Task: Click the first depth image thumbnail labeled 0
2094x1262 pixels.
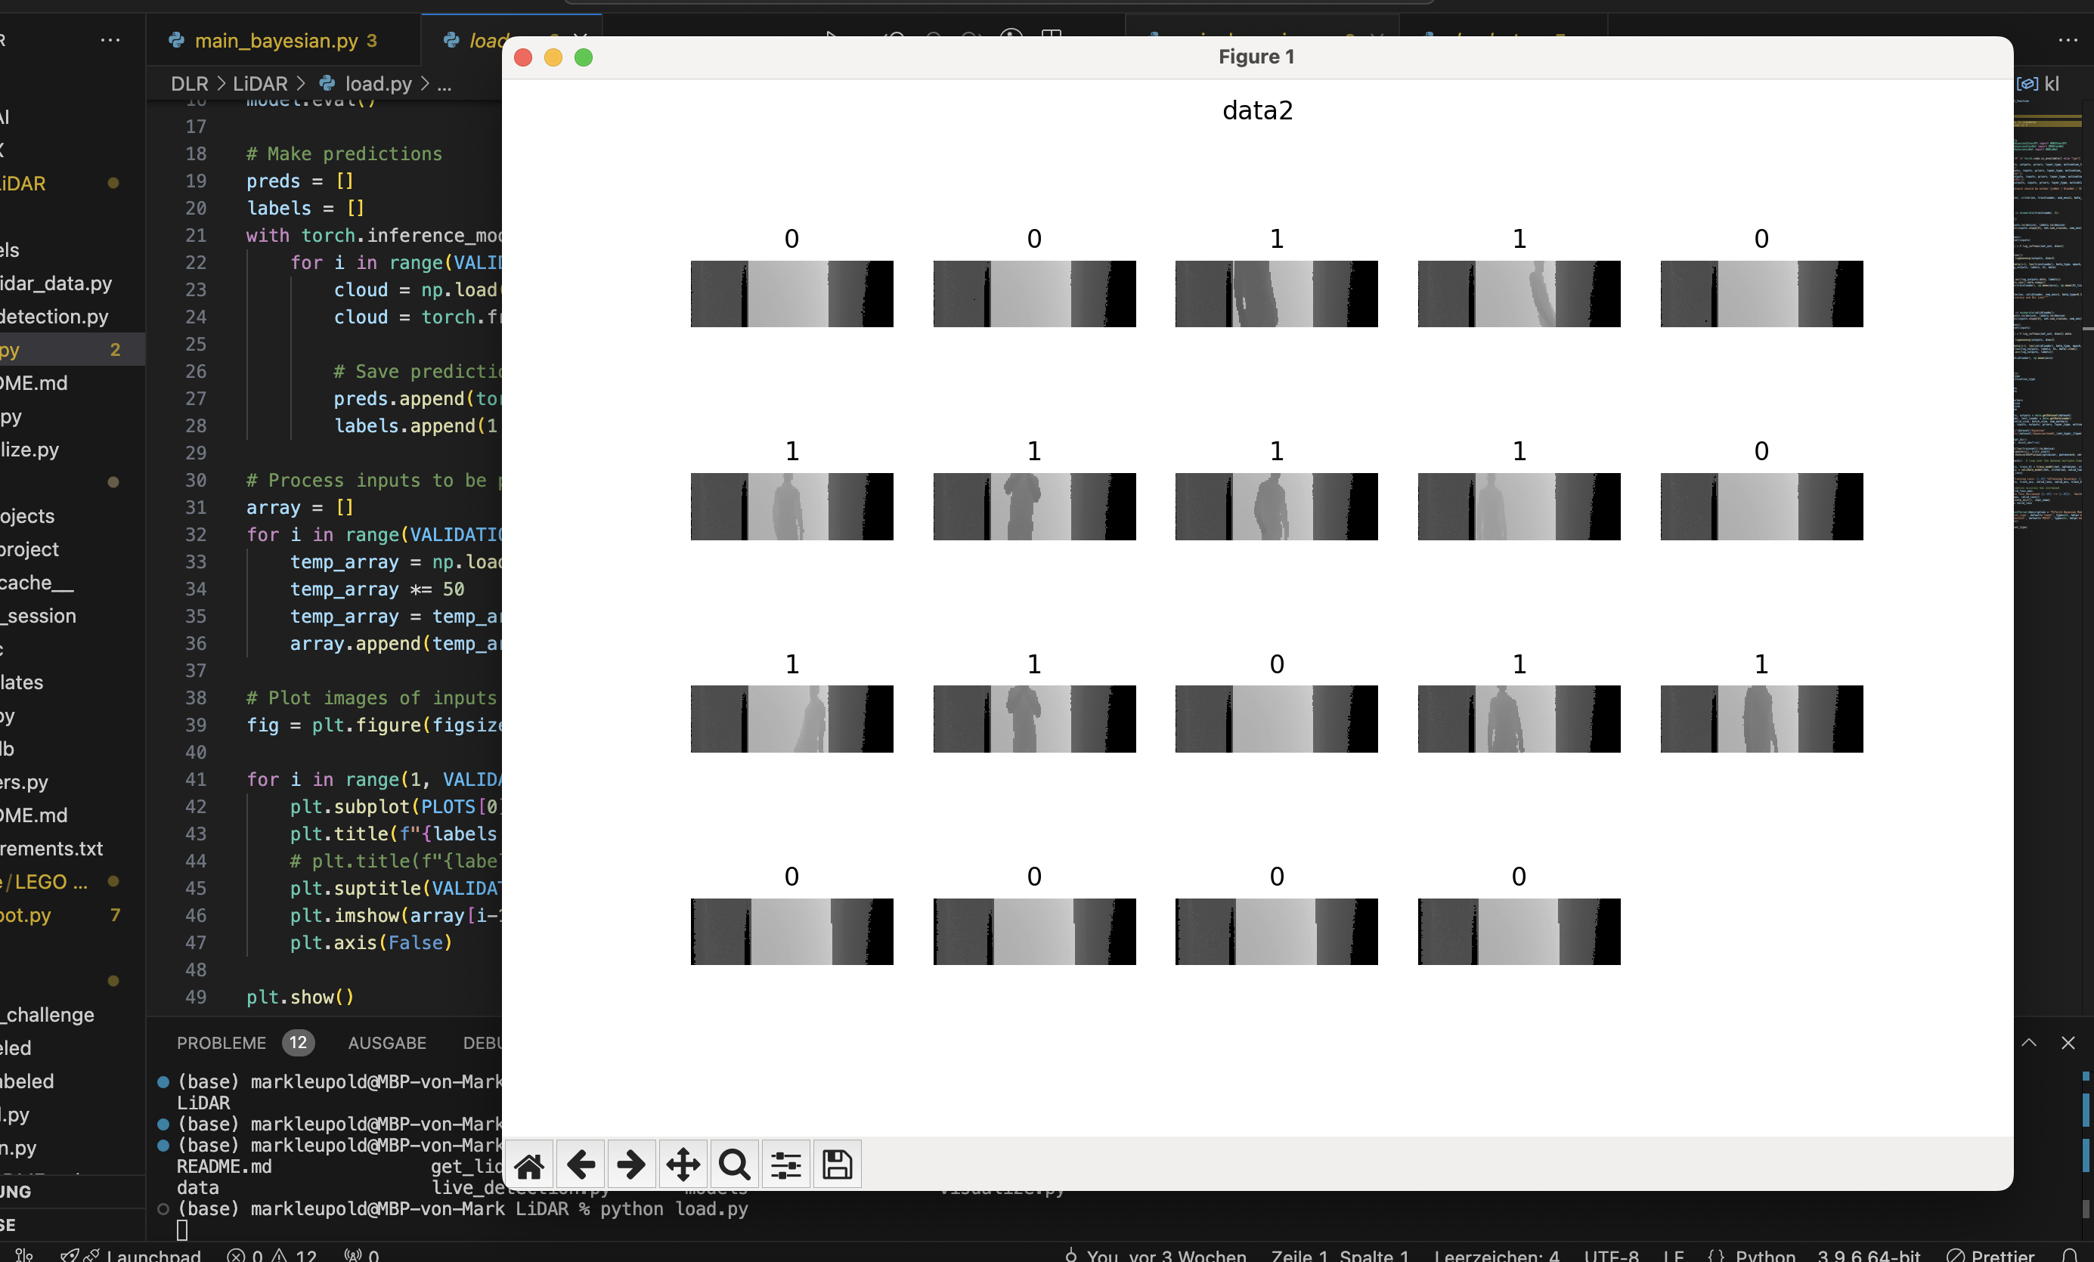Action: 791,294
